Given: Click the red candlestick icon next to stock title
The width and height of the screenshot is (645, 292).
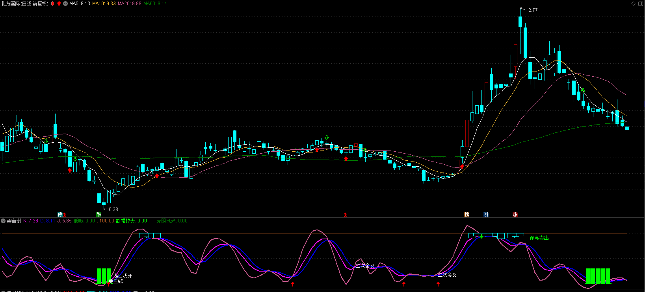Looking at the screenshot, I should tap(53, 4).
